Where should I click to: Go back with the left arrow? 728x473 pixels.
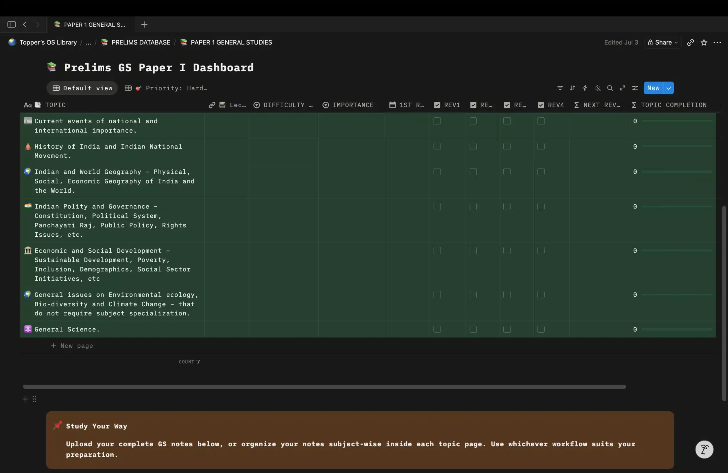pyautogui.click(x=25, y=24)
